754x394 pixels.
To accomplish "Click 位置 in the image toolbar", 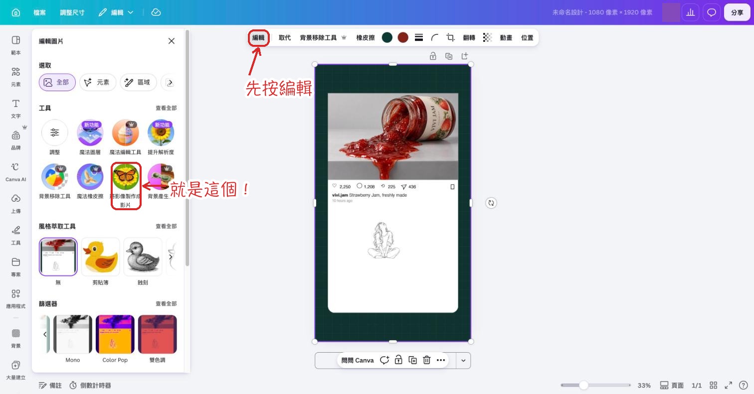I will tap(527, 37).
